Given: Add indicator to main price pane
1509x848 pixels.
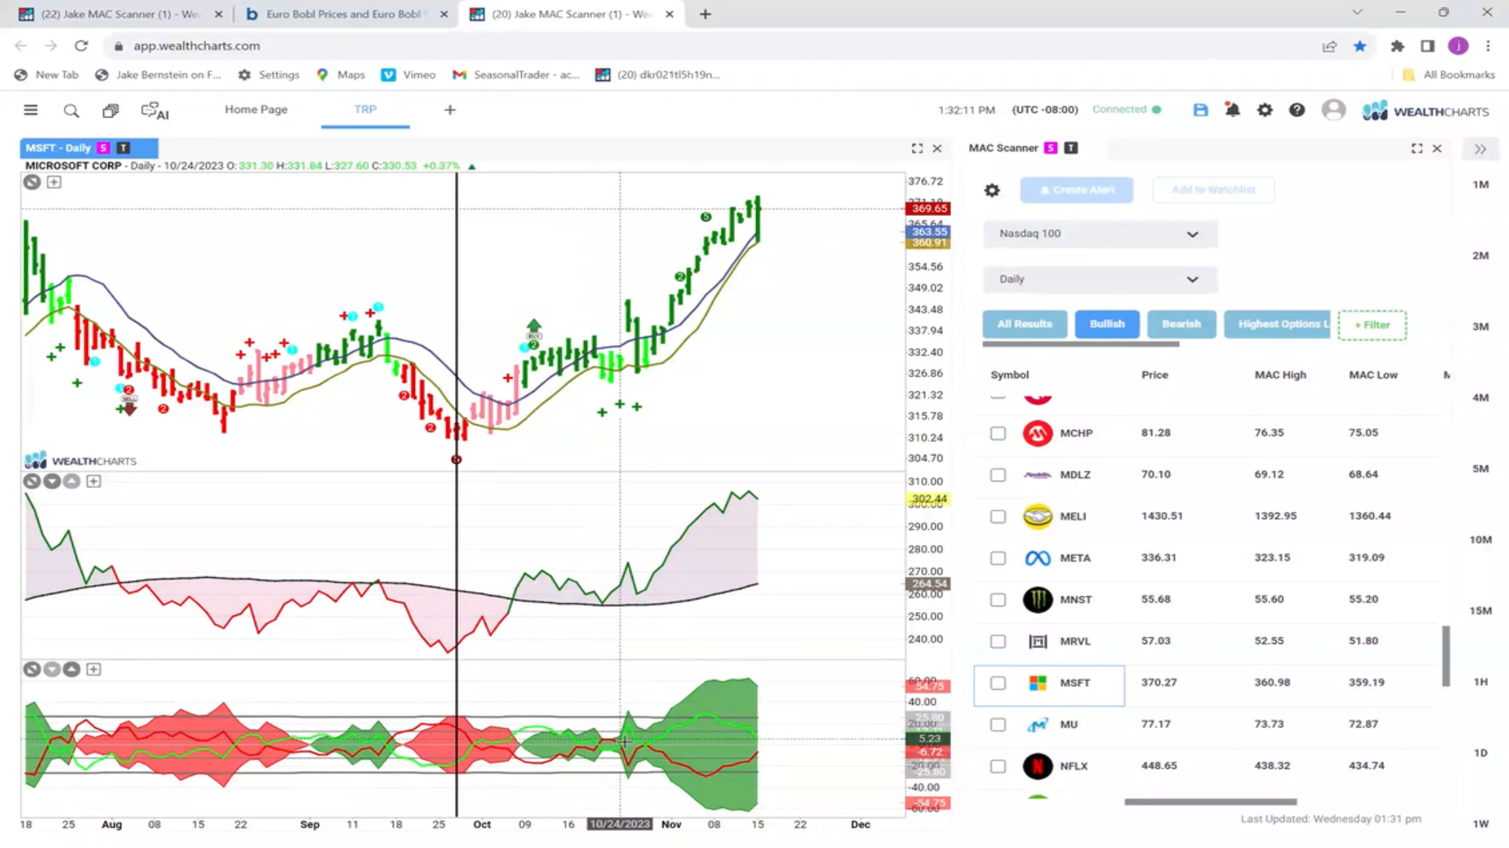Looking at the screenshot, I should 53,182.
